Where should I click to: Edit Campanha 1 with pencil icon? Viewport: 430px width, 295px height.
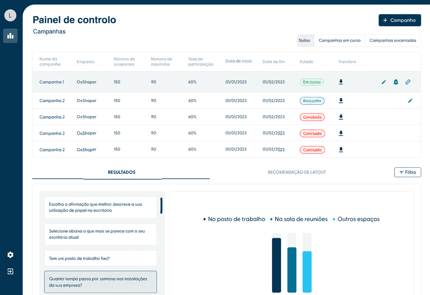click(384, 82)
